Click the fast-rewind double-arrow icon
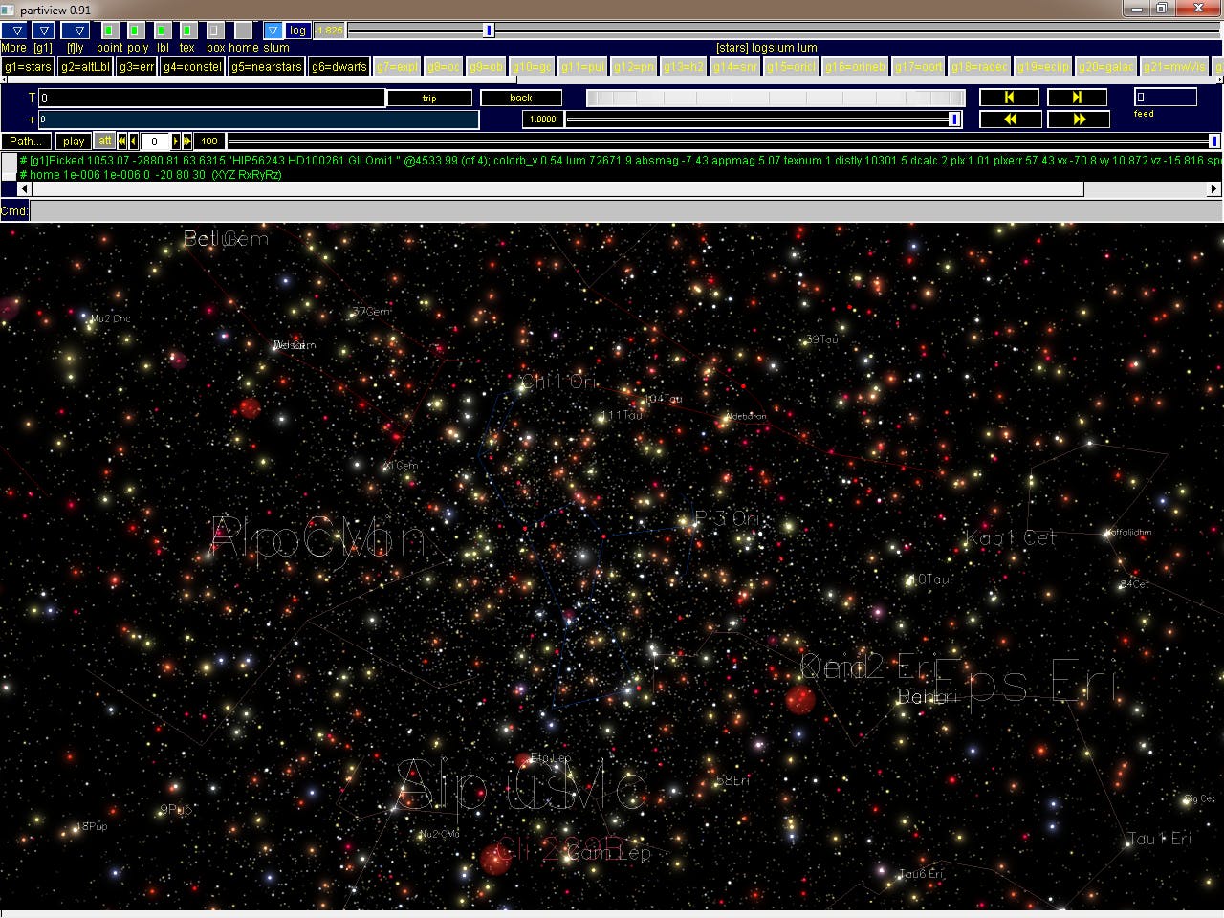1224x918 pixels. click(1010, 119)
